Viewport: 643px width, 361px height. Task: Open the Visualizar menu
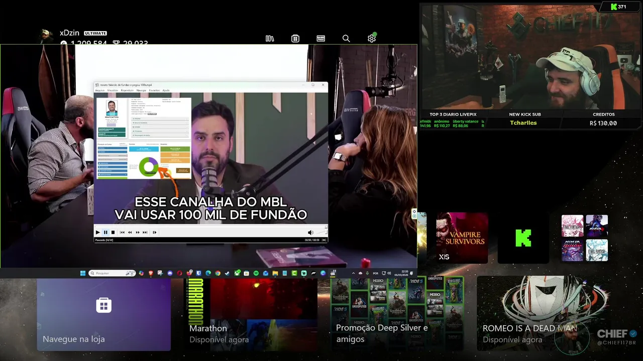point(113,90)
